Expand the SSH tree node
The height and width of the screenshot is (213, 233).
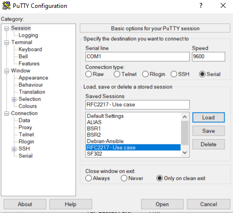[14, 149]
